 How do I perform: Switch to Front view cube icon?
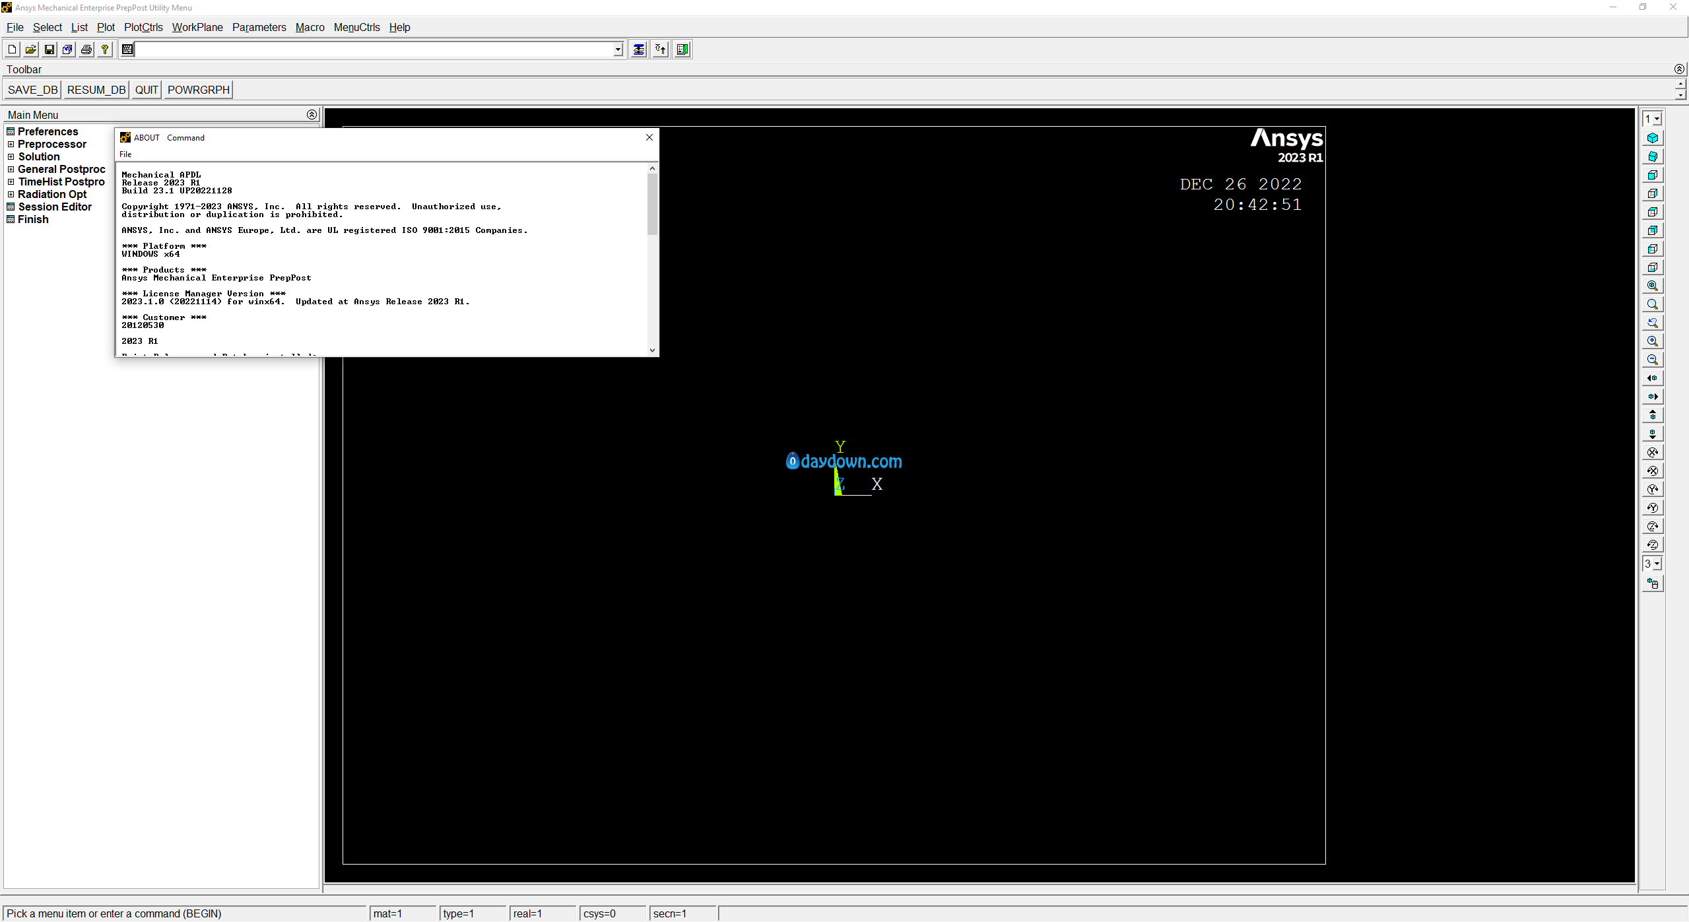pyautogui.click(x=1653, y=175)
